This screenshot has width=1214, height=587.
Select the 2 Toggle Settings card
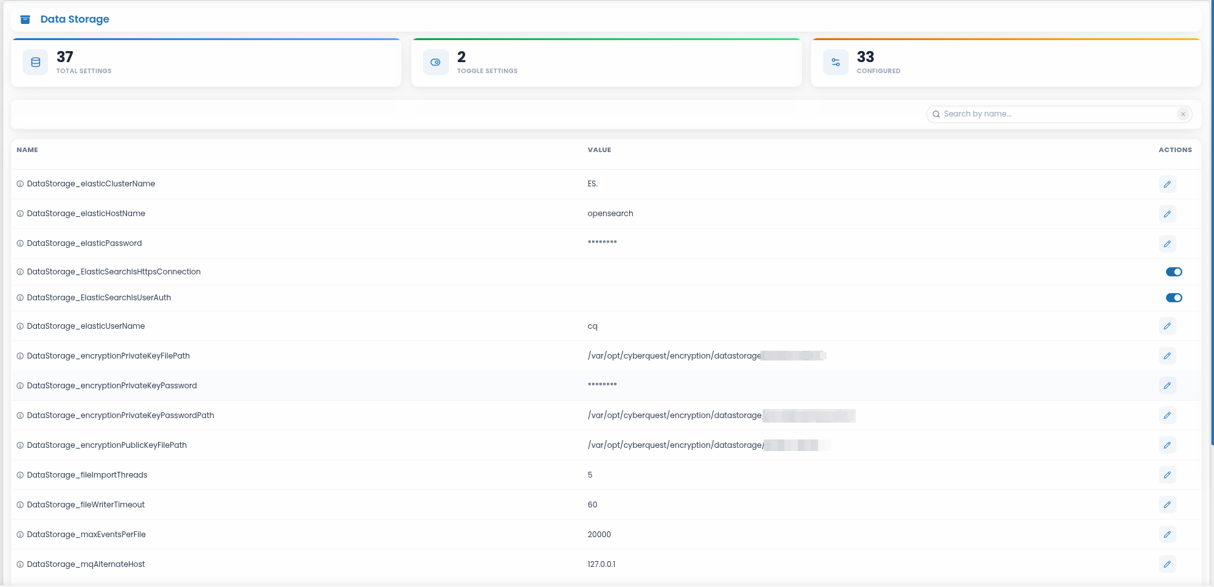tap(606, 63)
